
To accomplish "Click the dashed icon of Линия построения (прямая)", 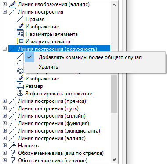I will point(13,101).
